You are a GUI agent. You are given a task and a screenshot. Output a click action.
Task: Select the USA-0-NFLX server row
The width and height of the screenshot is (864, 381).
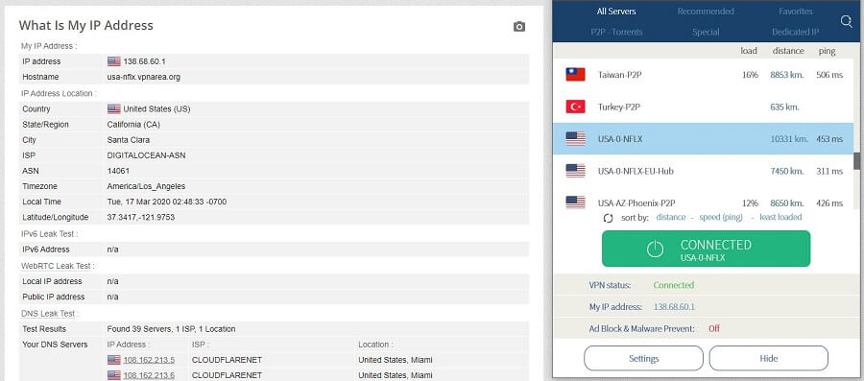pos(703,139)
